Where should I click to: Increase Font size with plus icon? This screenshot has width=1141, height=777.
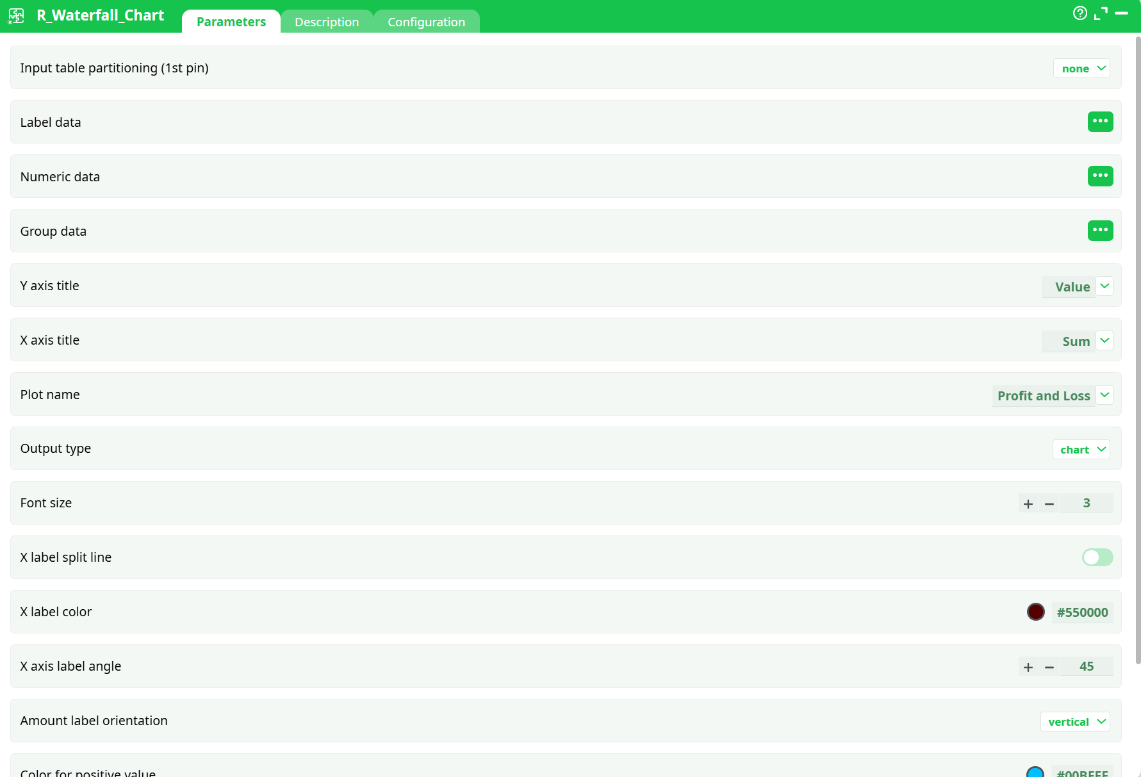[x=1028, y=503]
